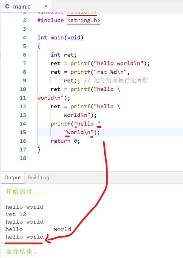The height and width of the screenshot is (258, 183).
Task: Click the first printf hello world call
Action: 110,63
